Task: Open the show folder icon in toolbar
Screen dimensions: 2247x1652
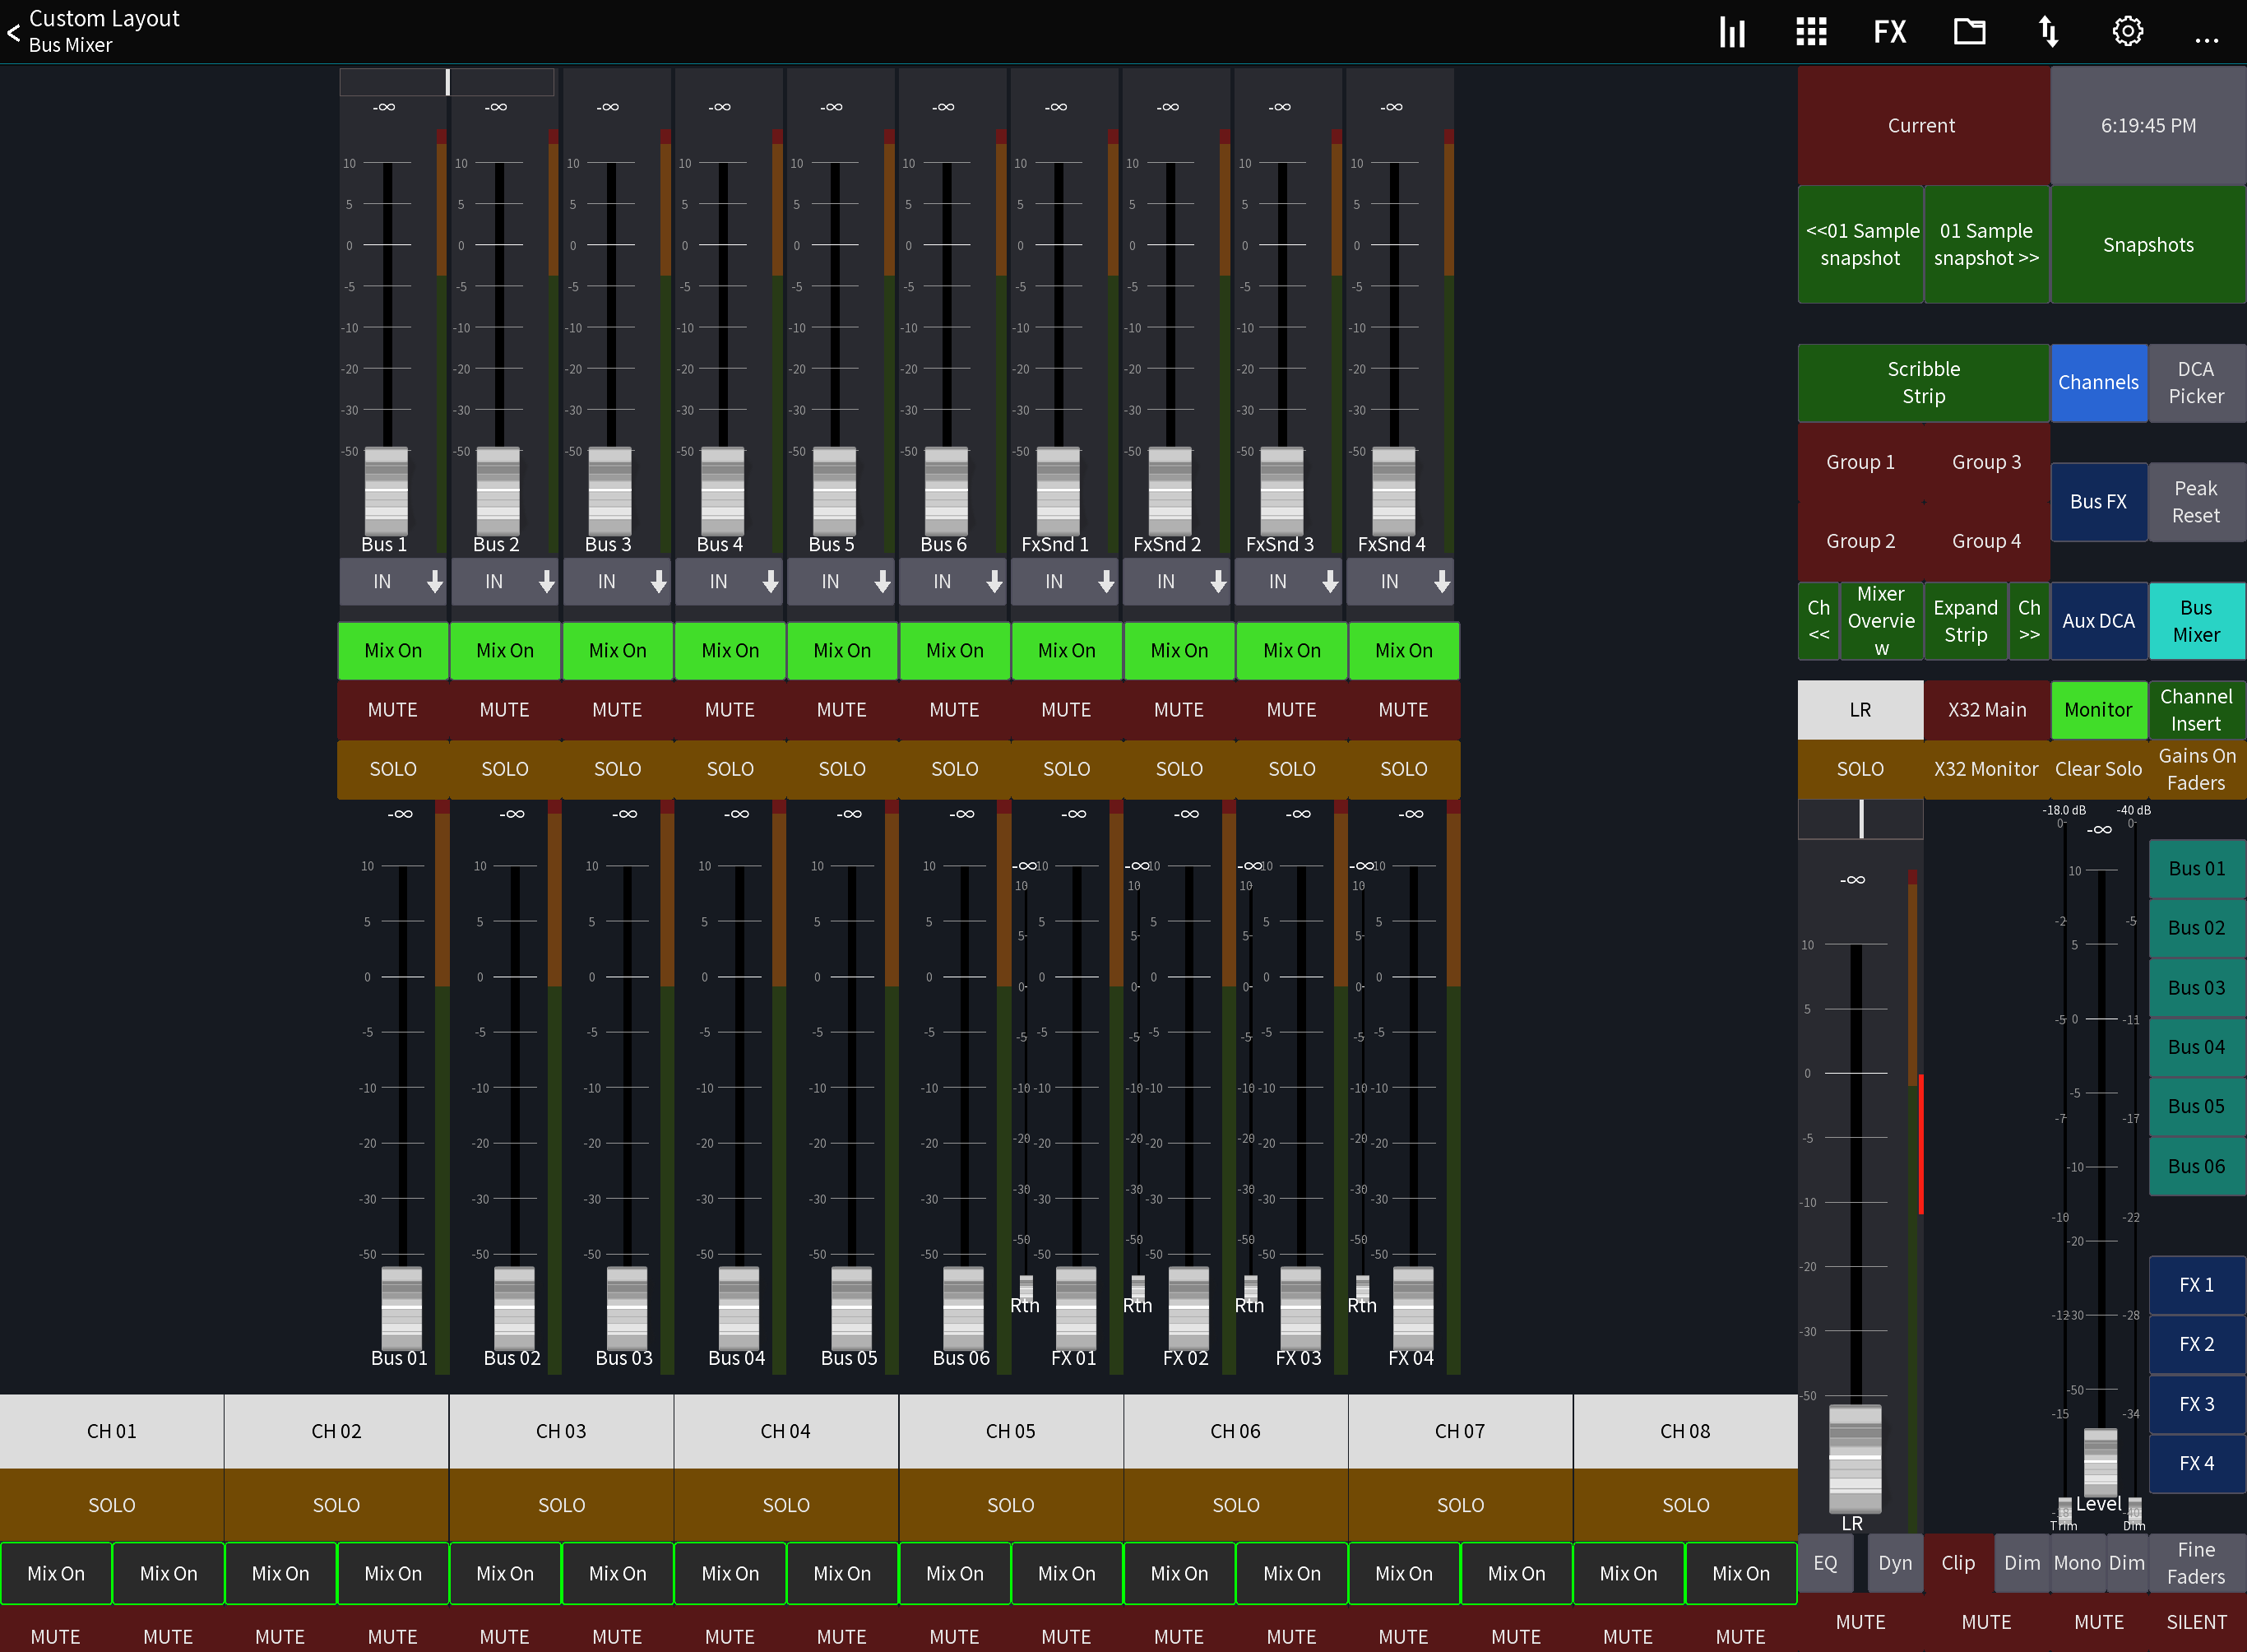Action: click(1968, 31)
